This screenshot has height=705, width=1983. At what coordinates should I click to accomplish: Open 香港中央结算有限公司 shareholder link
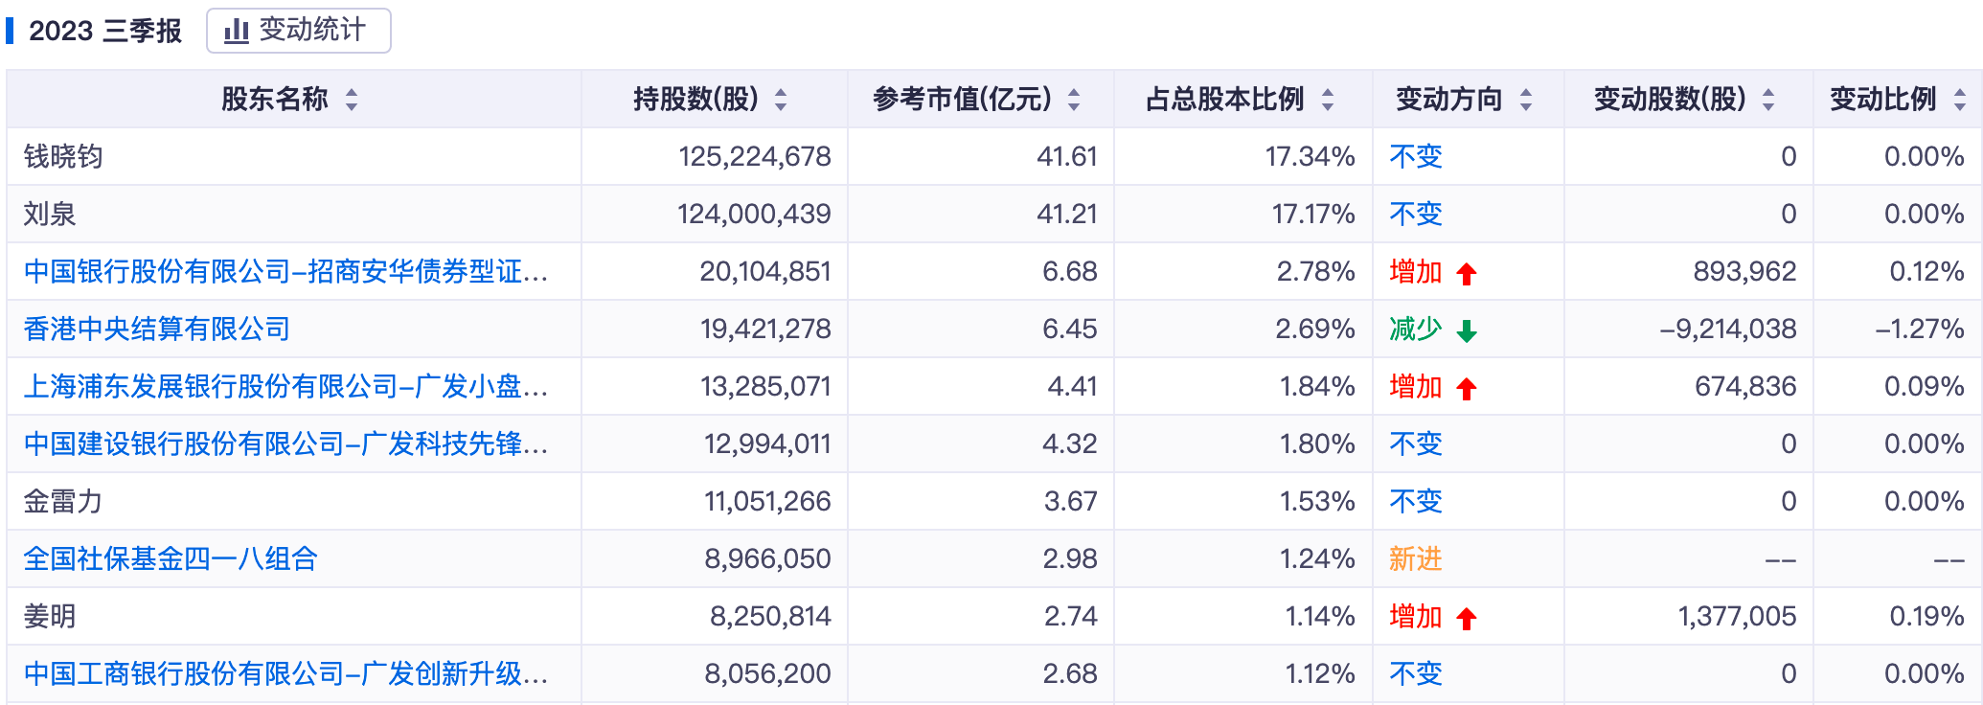click(x=157, y=330)
